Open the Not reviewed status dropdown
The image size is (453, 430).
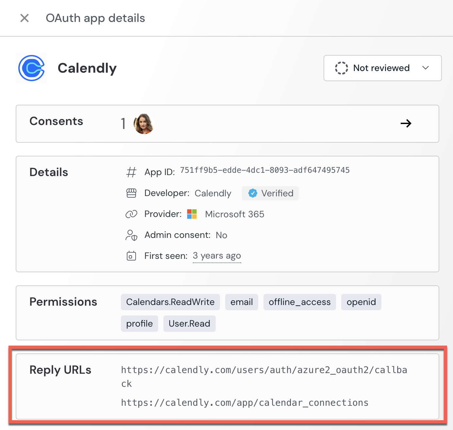click(x=382, y=68)
